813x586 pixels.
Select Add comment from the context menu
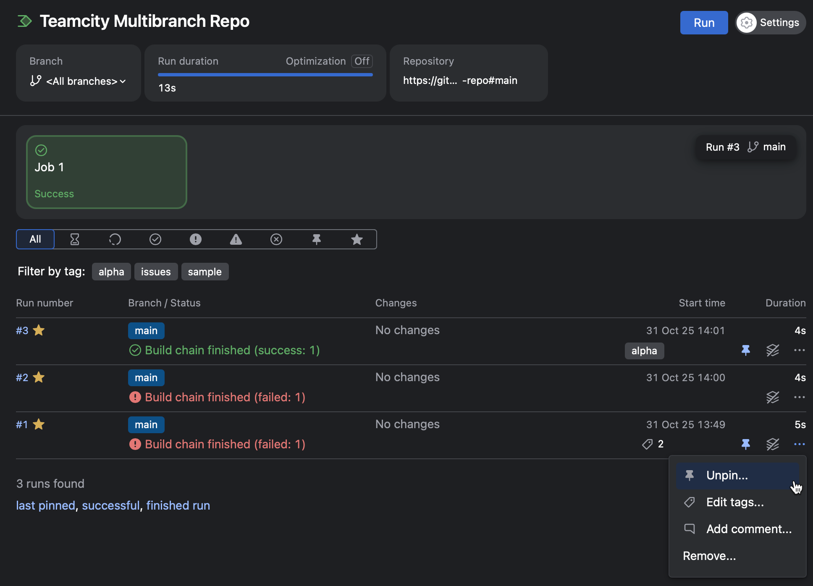tap(749, 529)
